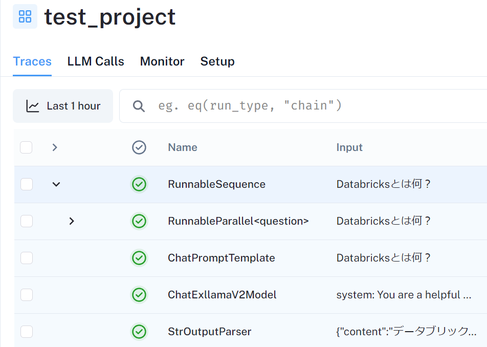Check the RunnableSequence row checkbox
The image size is (487, 347).
pyautogui.click(x=26, y=184)
